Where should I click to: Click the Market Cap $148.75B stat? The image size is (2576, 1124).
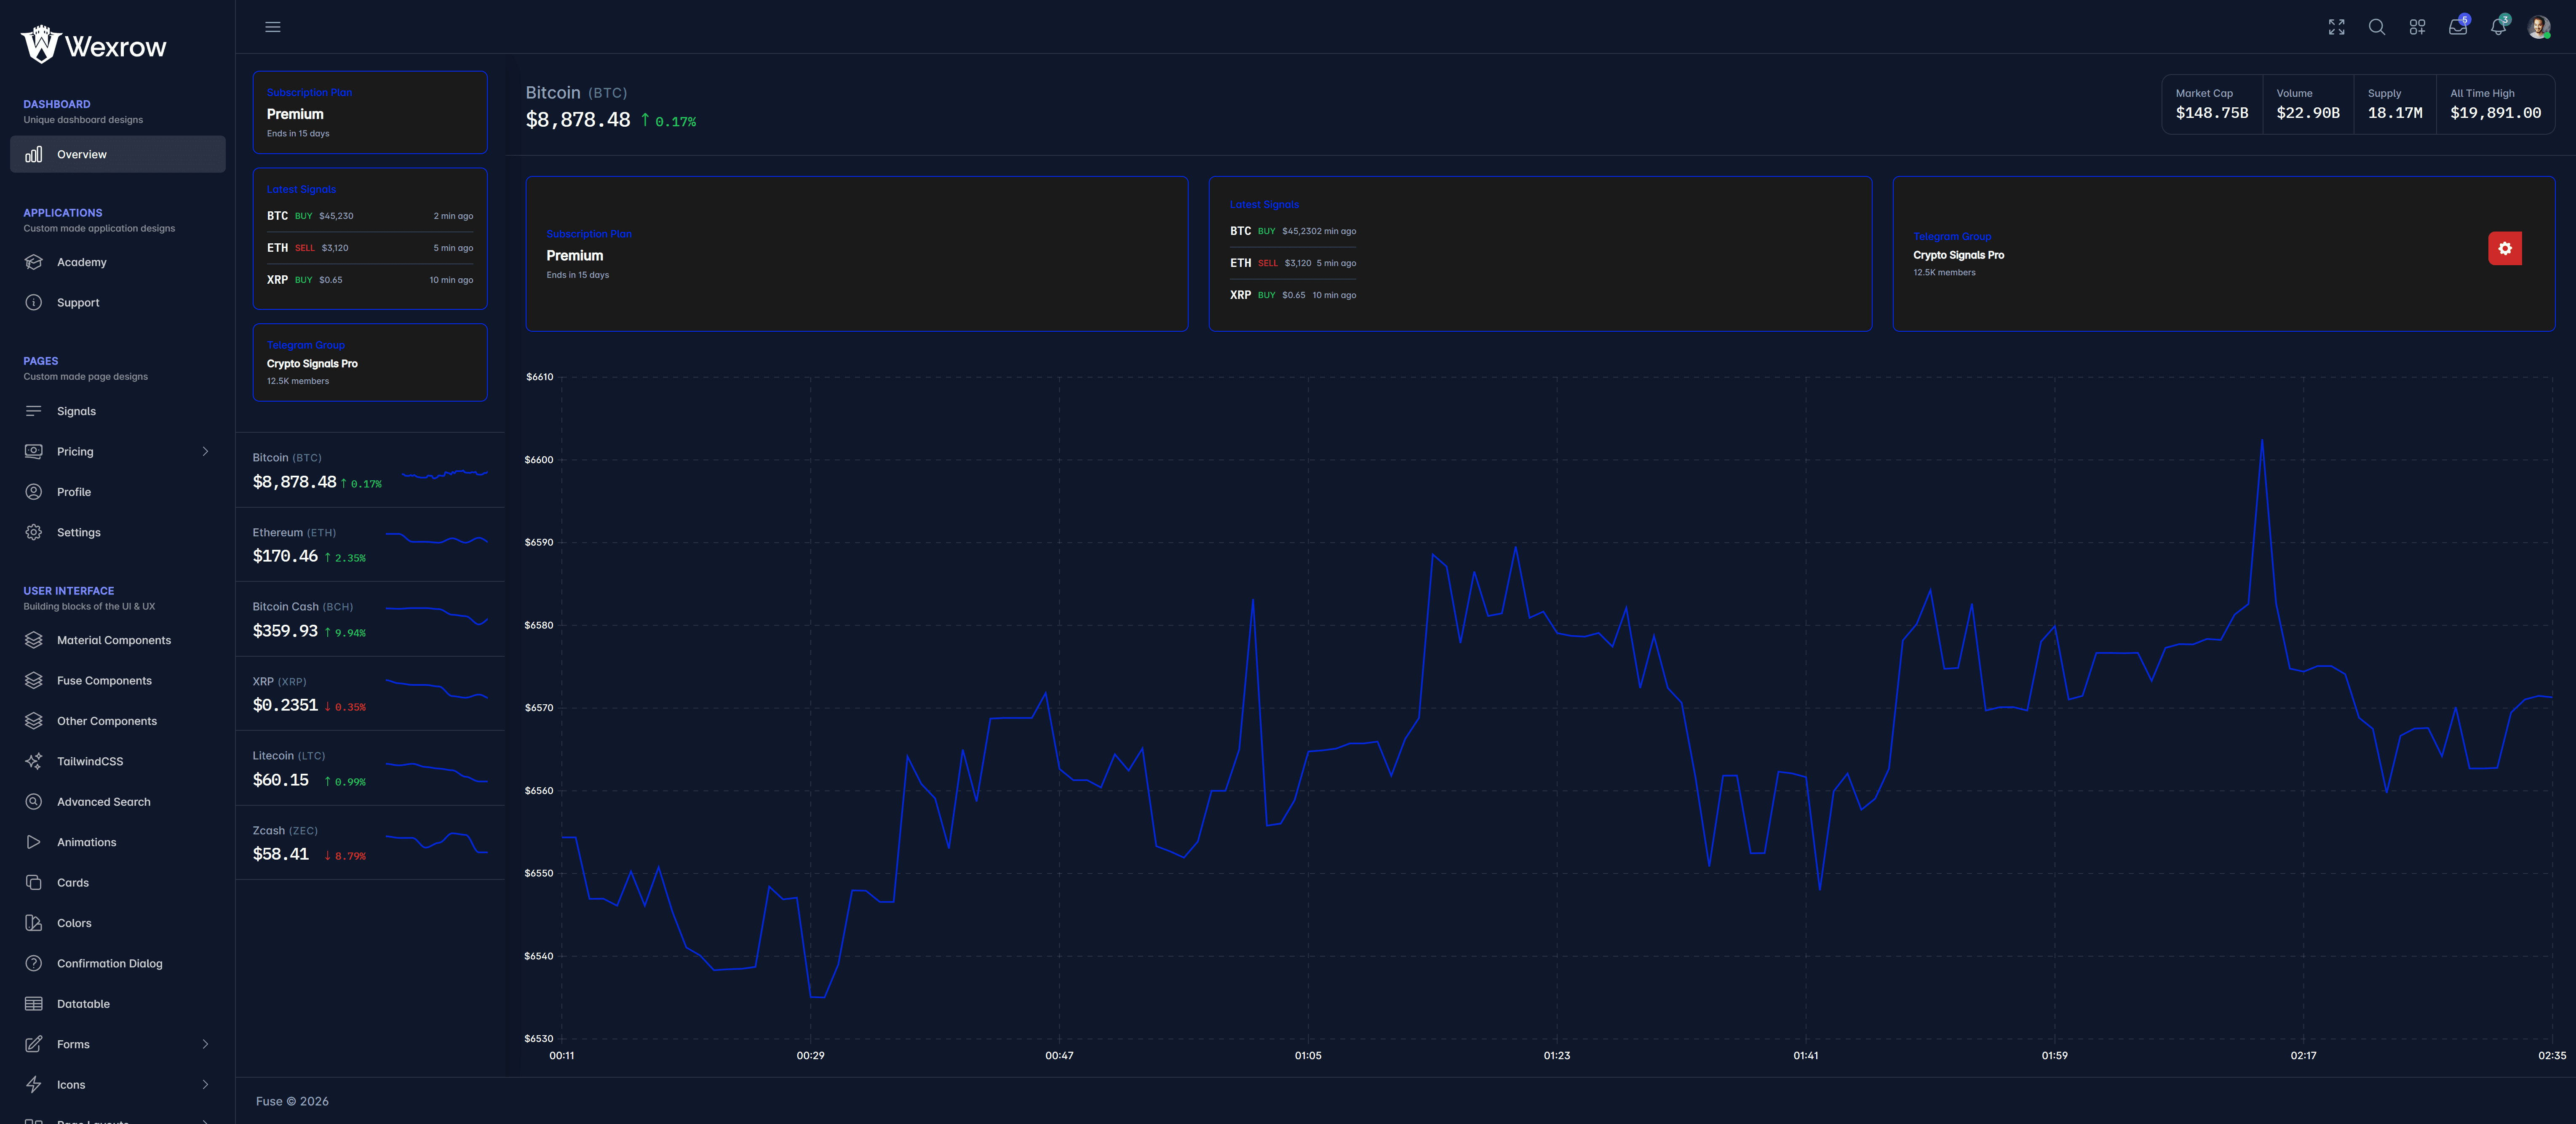click(x=2212, y=104)
